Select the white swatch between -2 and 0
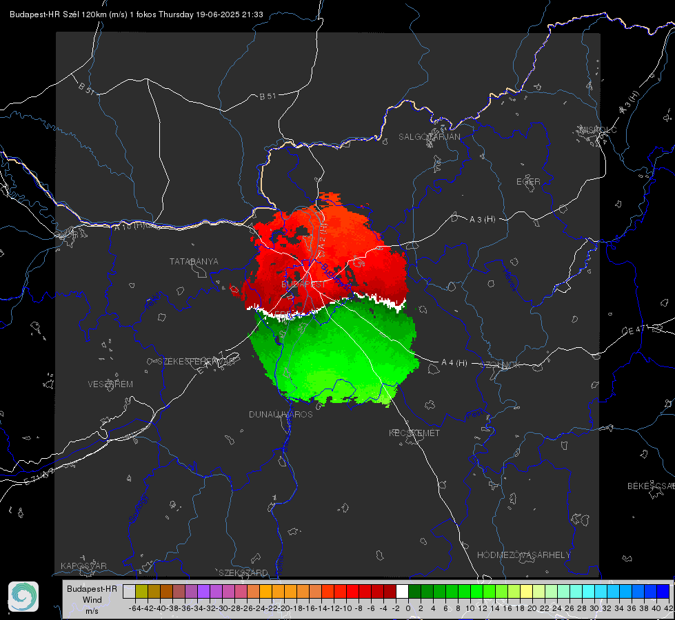Image resolution: width=675 pixels, height=620 pixels. (x=402, y=591)
